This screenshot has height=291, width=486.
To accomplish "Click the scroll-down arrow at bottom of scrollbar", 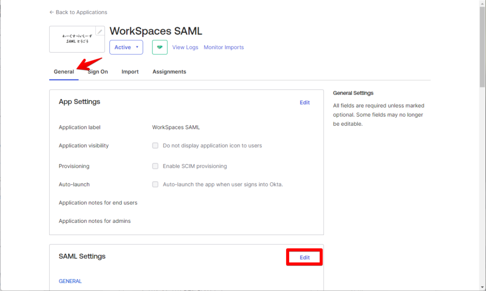I will click(481, 286).
